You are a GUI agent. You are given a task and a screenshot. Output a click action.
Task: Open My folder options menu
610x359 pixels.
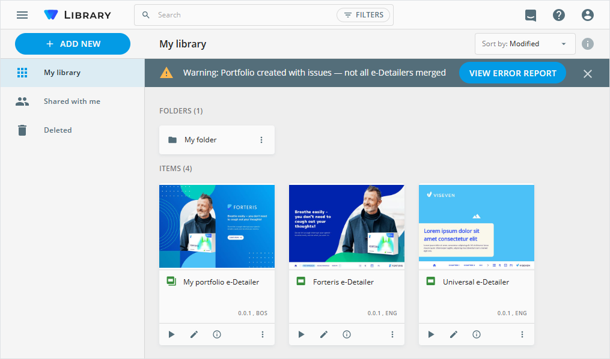[261, 140]
